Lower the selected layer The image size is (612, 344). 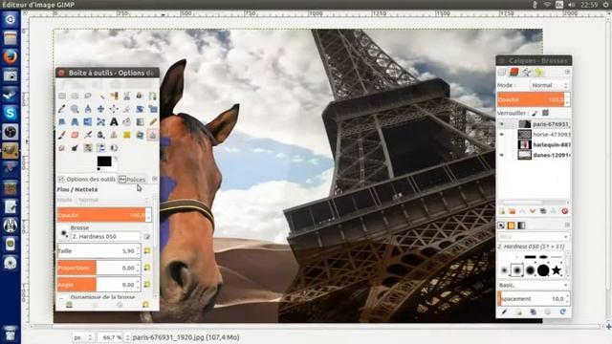533,211
